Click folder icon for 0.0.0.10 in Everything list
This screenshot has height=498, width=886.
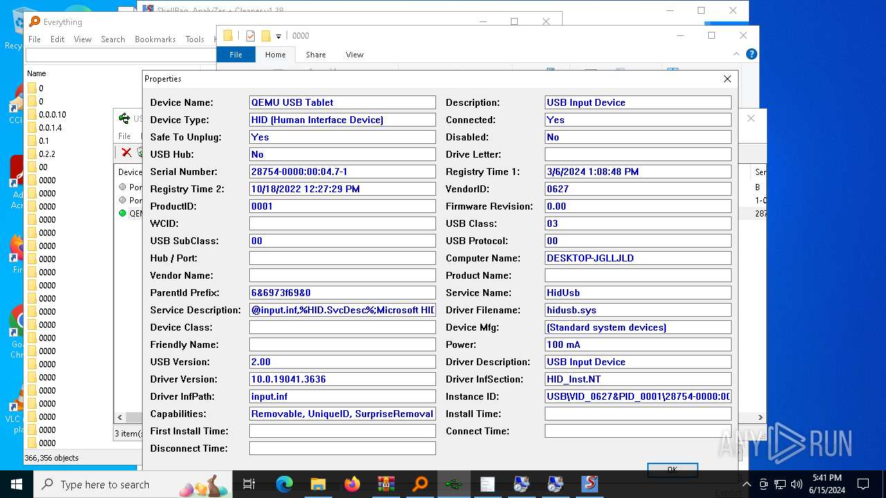click(32, 114)
